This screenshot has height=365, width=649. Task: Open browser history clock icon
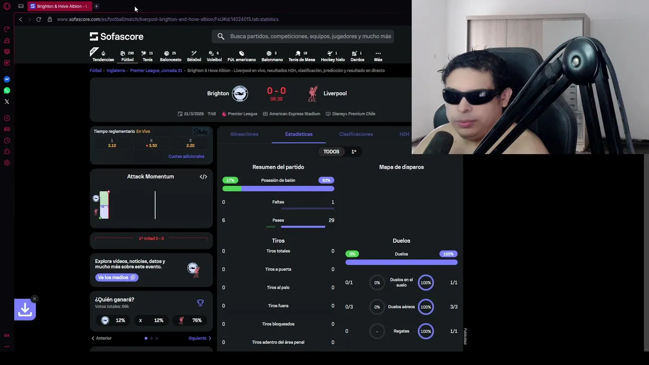click(7, 140)
